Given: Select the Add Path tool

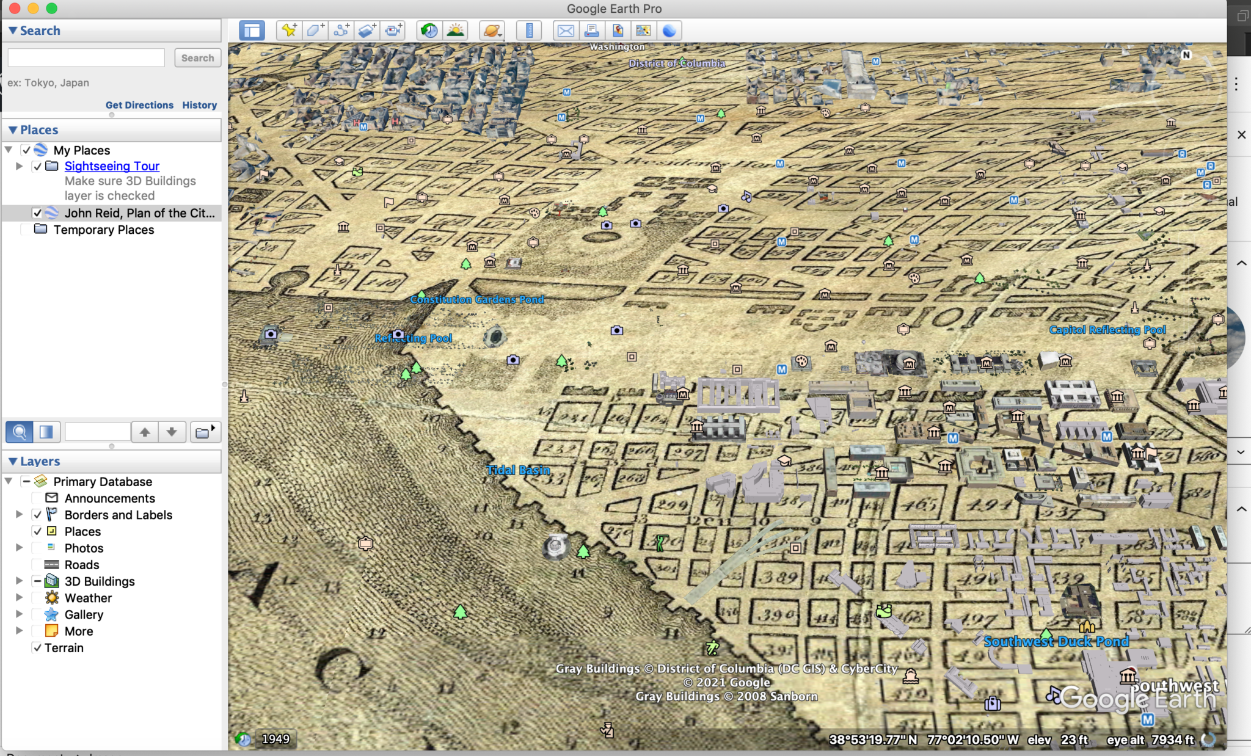Looking at the screenshot, I should coord(341,30).
